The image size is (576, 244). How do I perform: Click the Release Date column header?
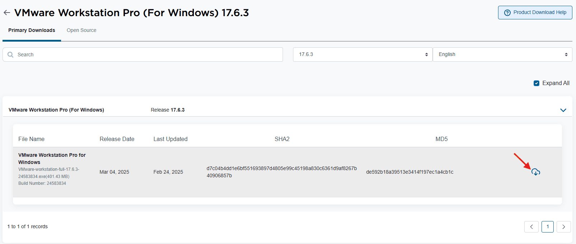(x=117, y=139)
